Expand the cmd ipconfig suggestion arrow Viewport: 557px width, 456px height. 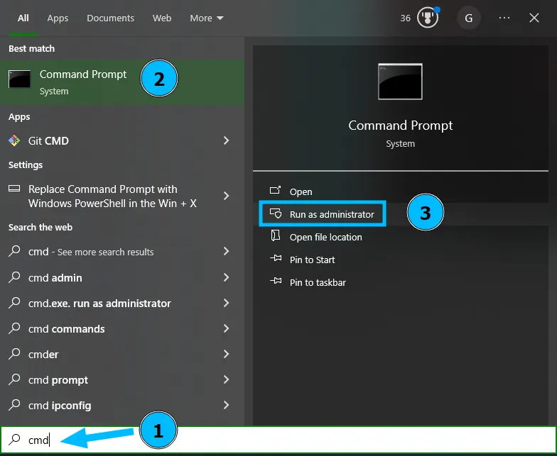226,405
